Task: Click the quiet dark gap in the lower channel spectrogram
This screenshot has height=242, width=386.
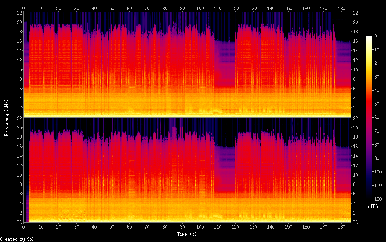Action: point(224,167)
